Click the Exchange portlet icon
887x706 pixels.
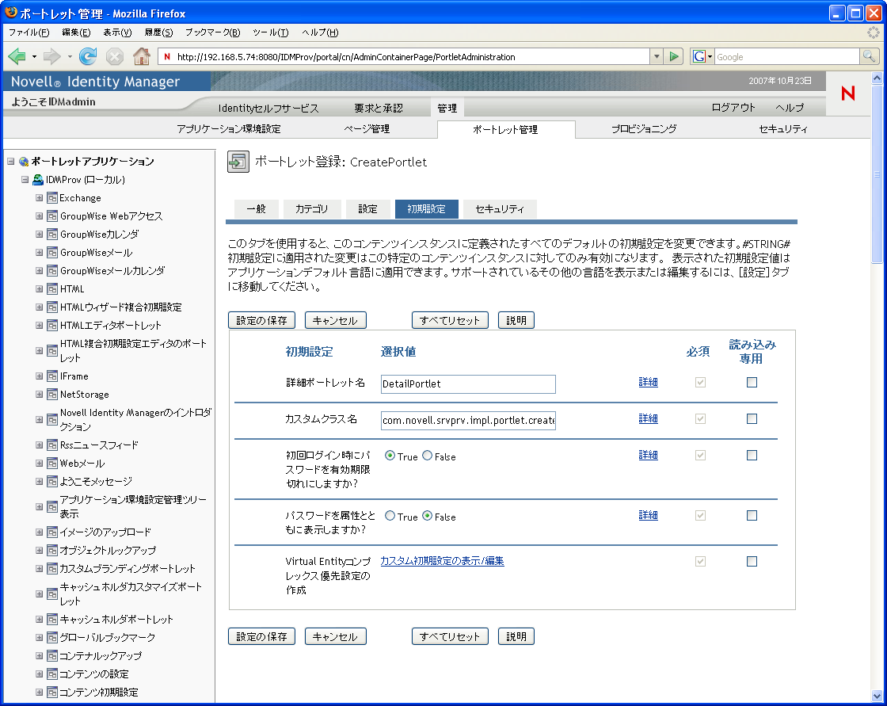coord(52,197)
